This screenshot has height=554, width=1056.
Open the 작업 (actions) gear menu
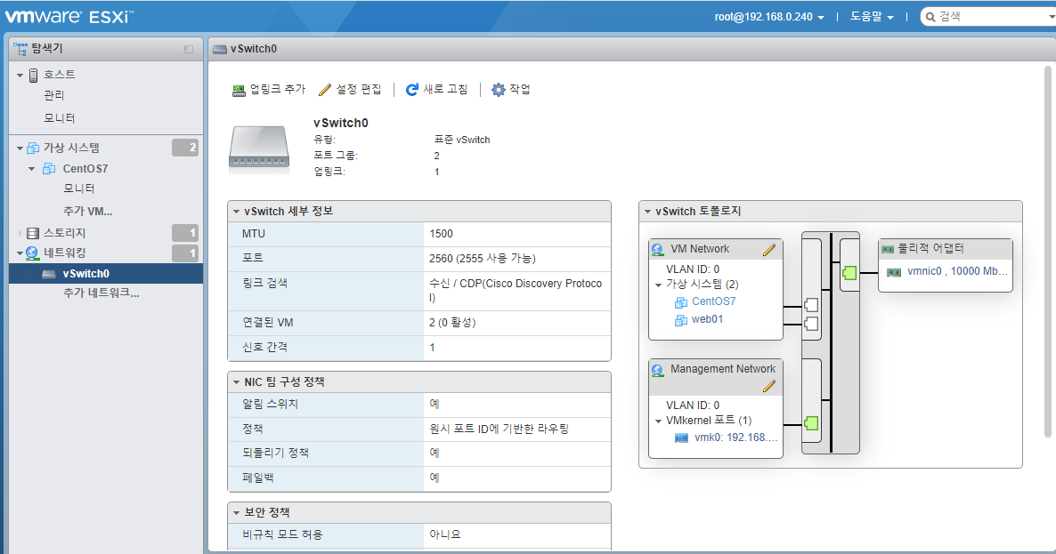pos(510,90)
